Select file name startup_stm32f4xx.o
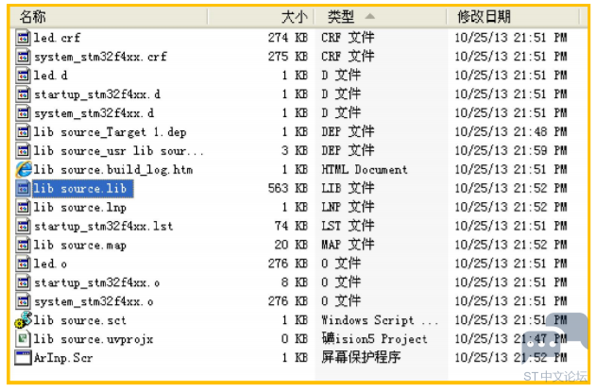The height and width of the screenshot is (391, 596). pyautogui.click(x=97, y=282)
